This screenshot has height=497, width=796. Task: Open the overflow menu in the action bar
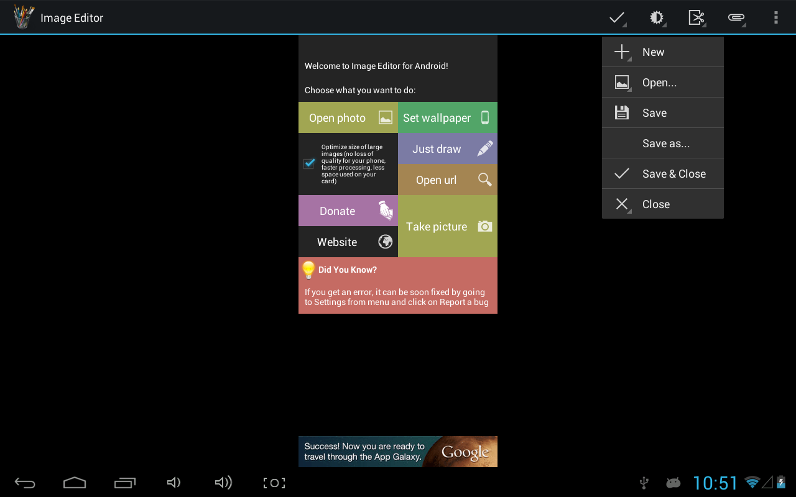click(776, 17)
